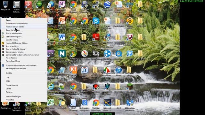
Task: Choose Compress and email...
Action: [24, 52]
